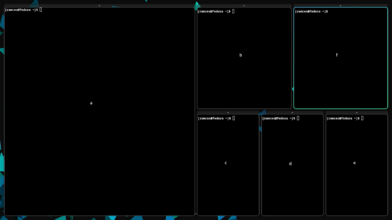Select the "~" title bar of terminal e
392x220 pixels.
coord(357,113)
